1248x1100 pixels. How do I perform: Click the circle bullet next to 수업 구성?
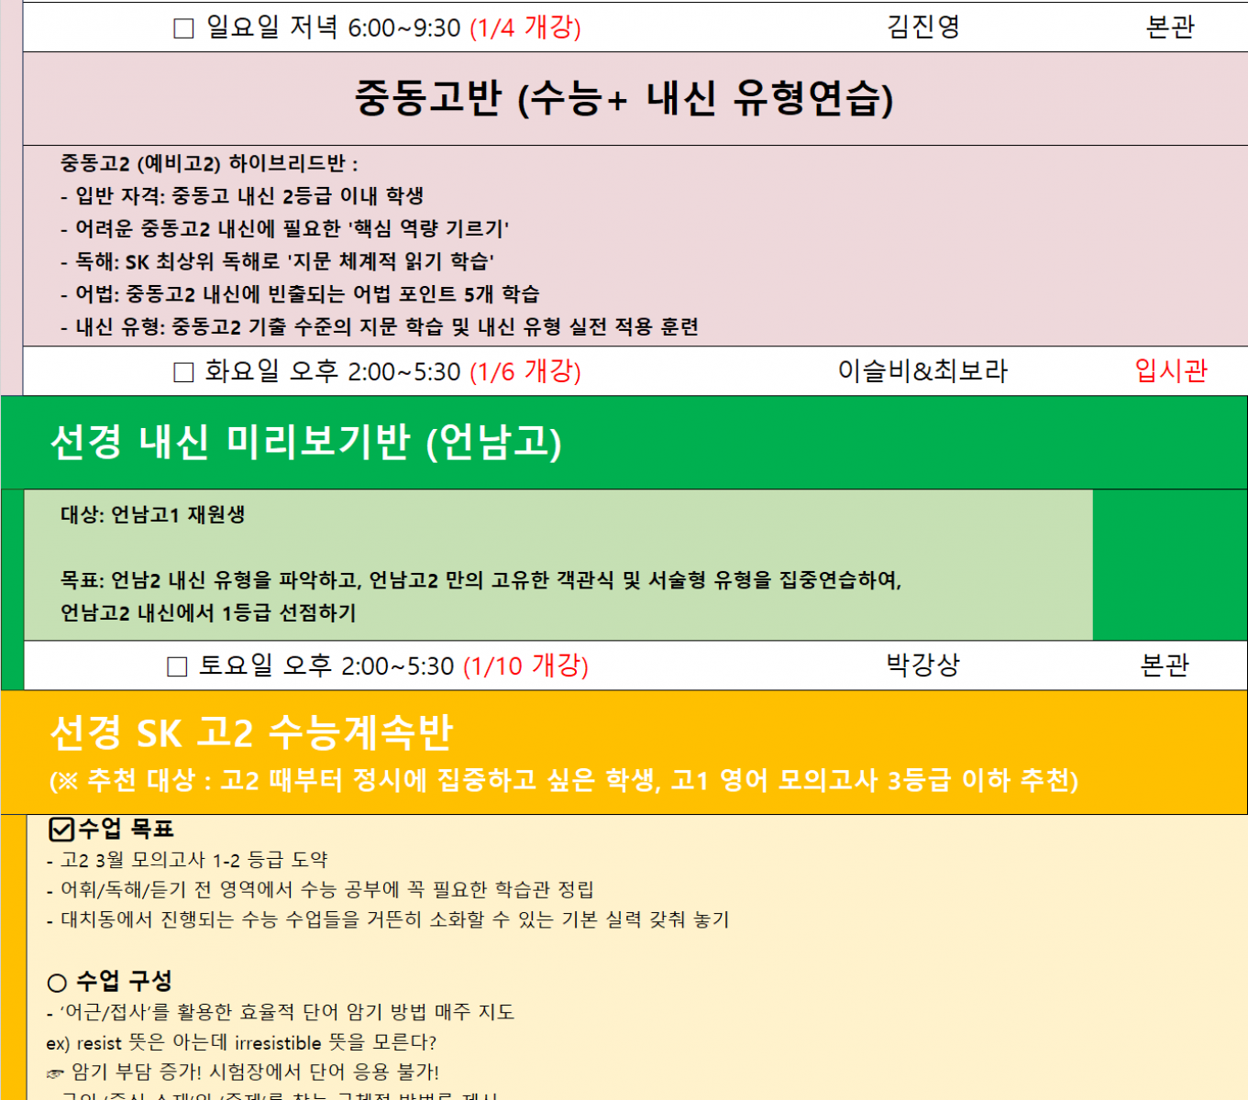pyautogui.click(x=57, y=983)
